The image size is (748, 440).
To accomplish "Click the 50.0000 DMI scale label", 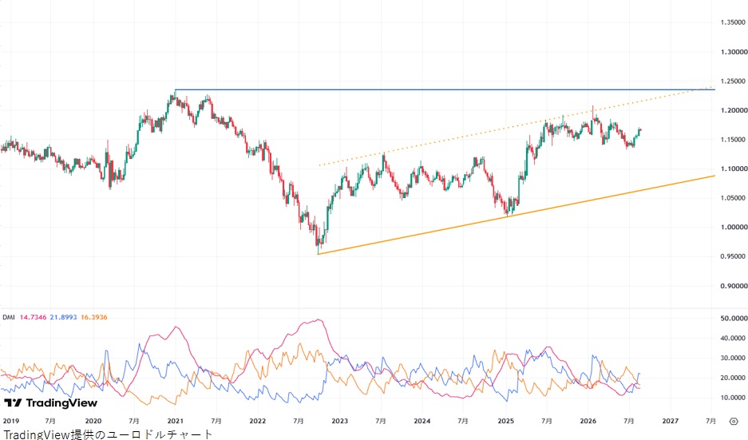I will 733,319.
